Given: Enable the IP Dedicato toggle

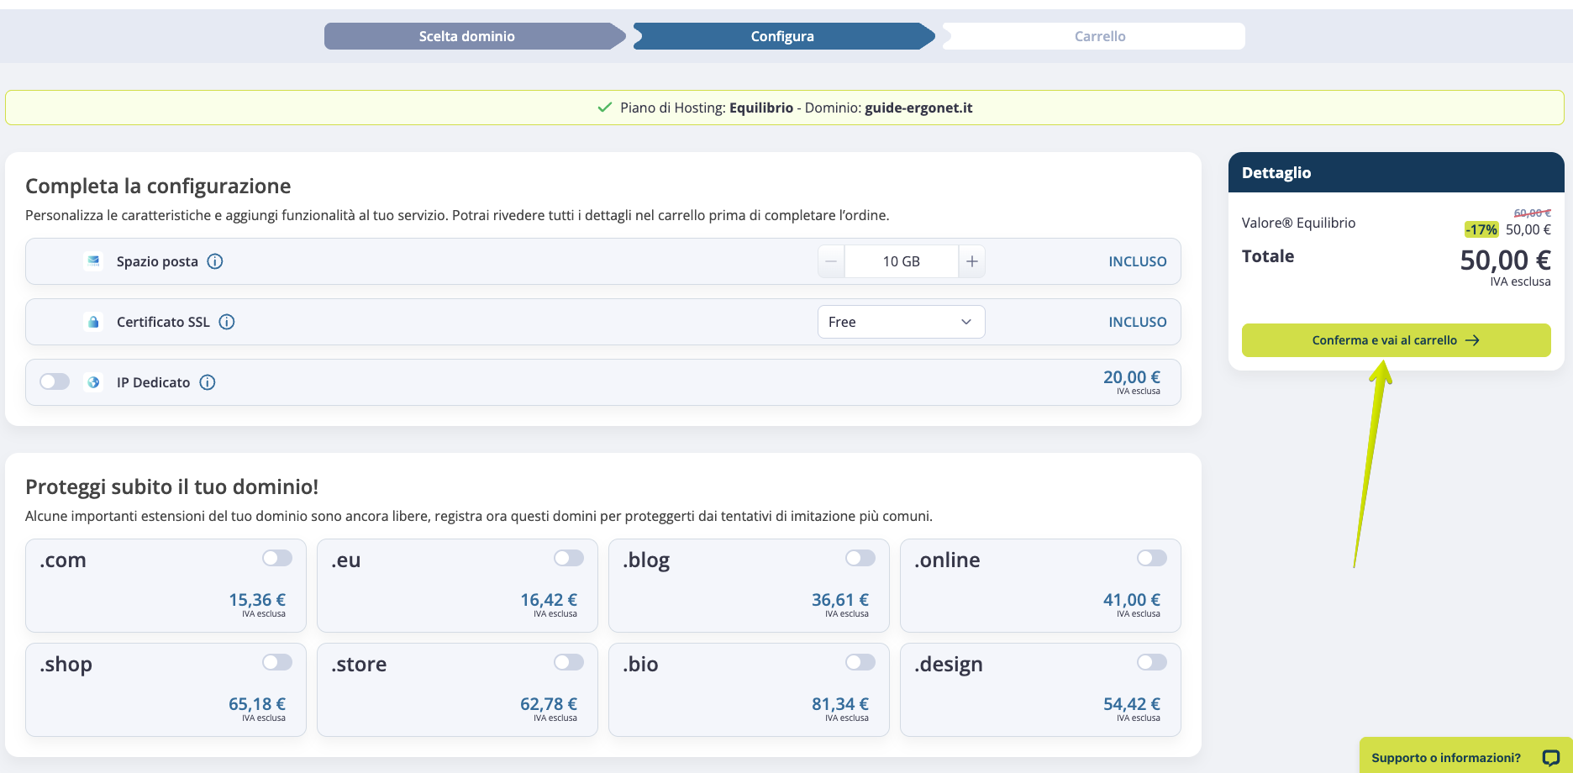Looking at the screenshot, I should tap(55, 381).
